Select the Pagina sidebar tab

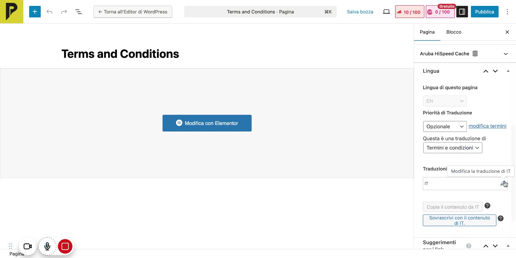[x=427, y=32]
